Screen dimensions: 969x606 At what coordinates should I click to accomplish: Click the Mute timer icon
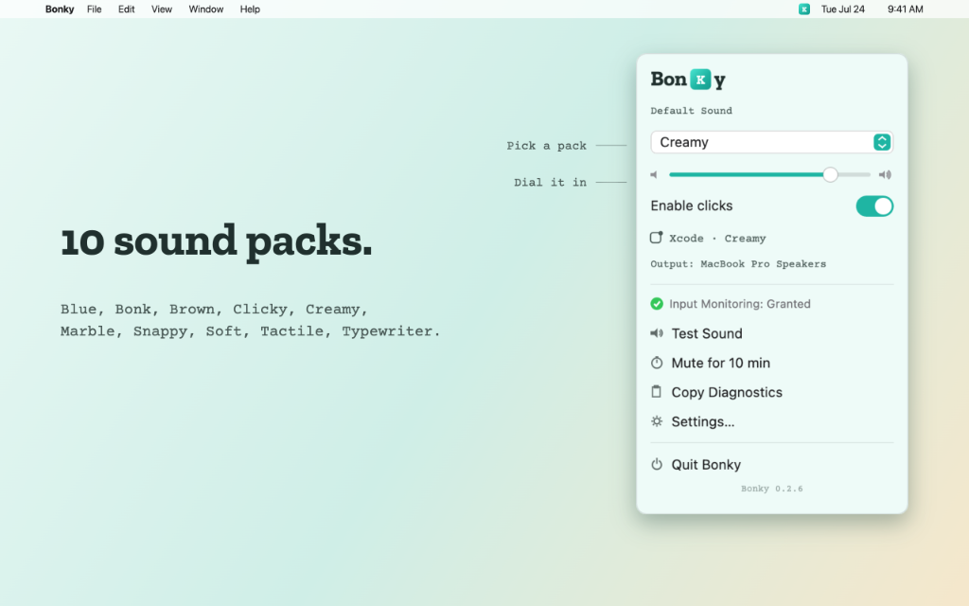pos(657,363)
